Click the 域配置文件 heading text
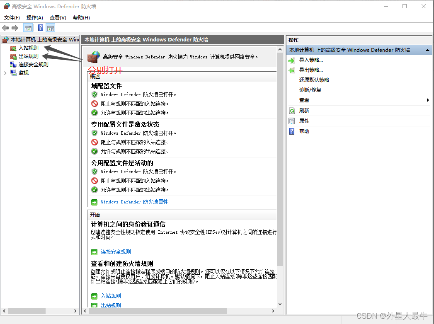The height and width of the screenshot is (324, 434). point(106,86)
